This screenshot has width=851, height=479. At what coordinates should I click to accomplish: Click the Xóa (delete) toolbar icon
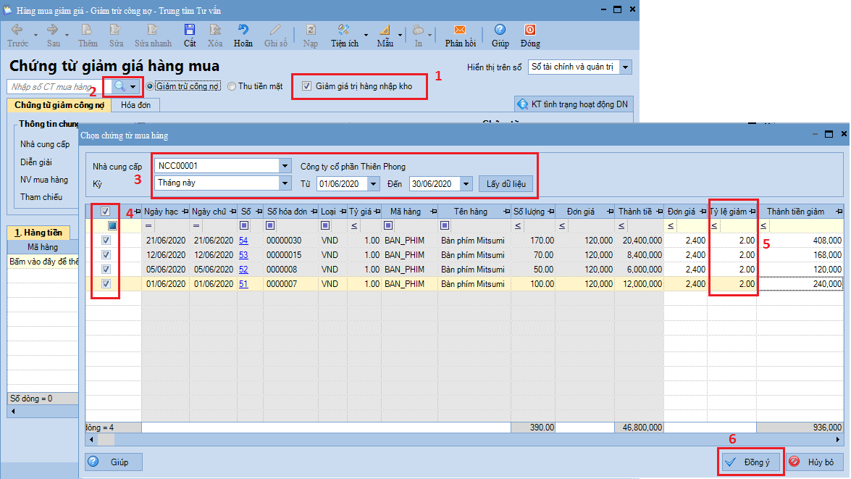(215, 30)
